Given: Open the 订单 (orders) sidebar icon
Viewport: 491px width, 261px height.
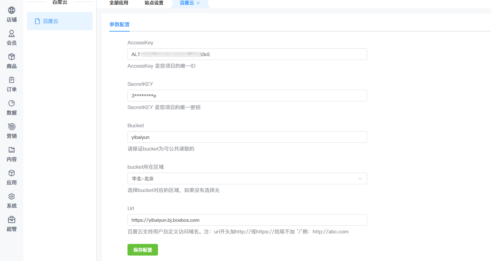Looking at the screenshot, I should 12,80.
